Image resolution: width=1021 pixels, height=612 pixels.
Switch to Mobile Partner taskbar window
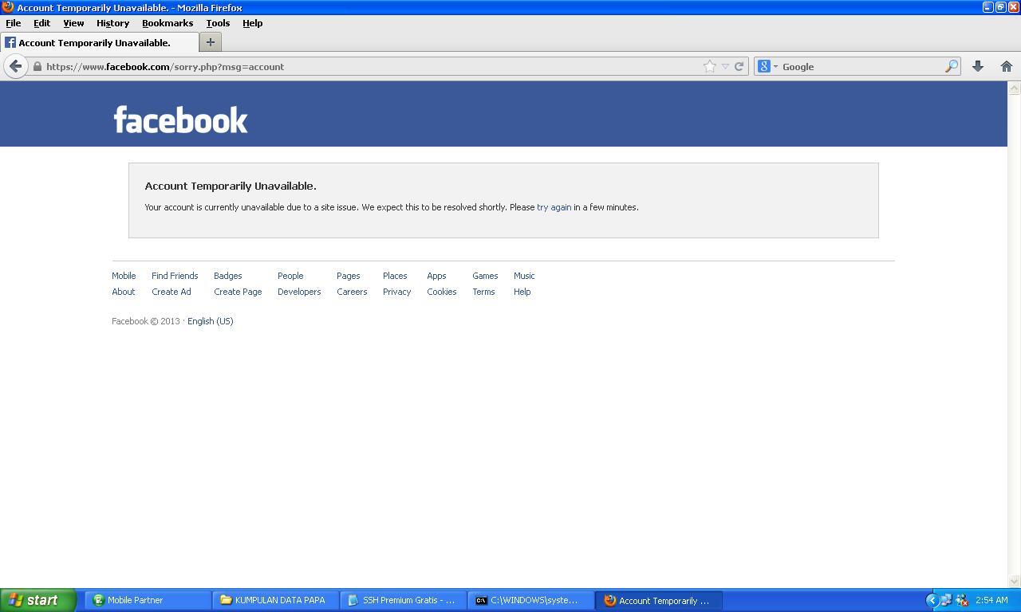coord(148,600)
